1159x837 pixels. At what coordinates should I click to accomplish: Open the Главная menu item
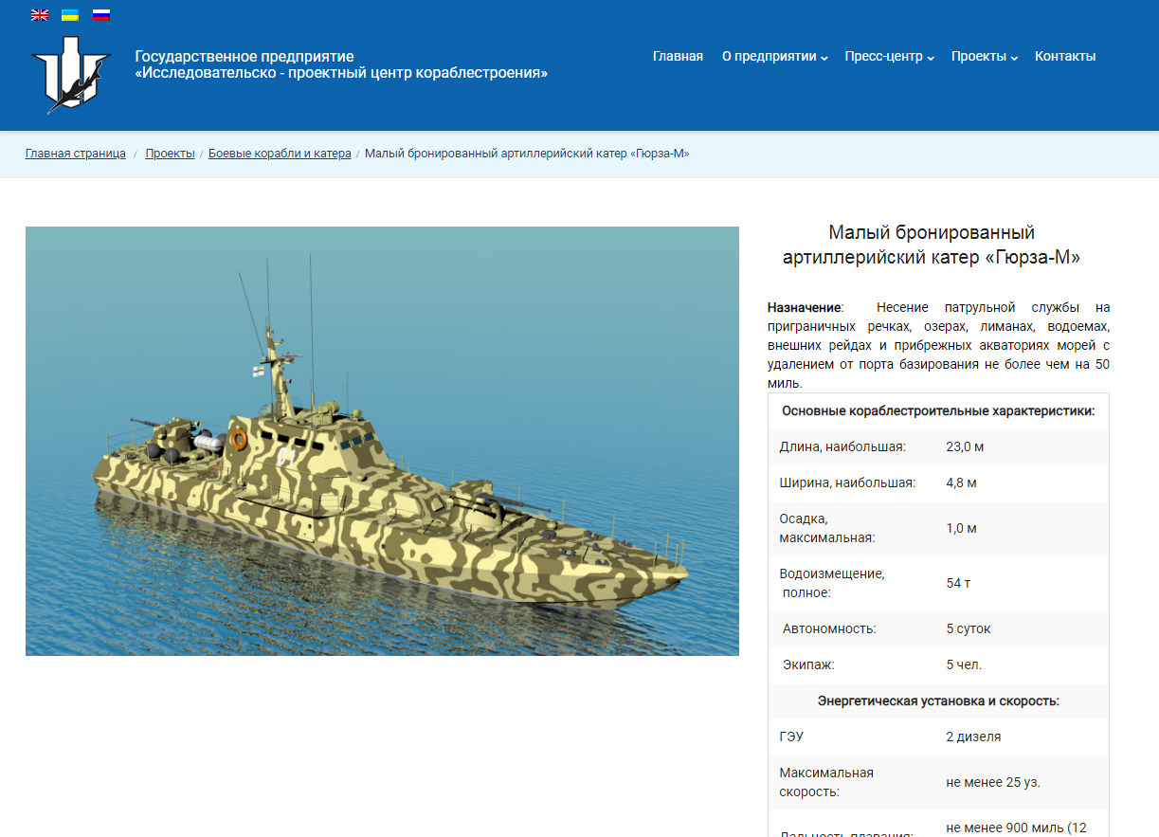[x=678, y=56]
